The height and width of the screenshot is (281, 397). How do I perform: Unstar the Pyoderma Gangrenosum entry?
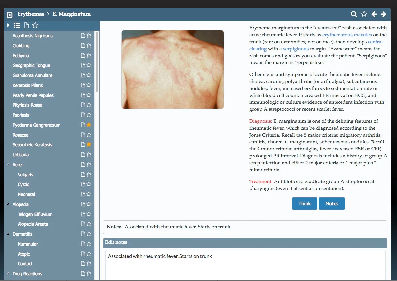pos(89,125)
